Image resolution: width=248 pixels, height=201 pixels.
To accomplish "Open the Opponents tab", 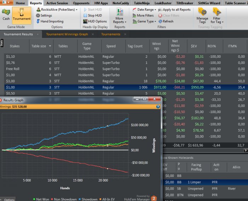I will click(x=81, y=3).
